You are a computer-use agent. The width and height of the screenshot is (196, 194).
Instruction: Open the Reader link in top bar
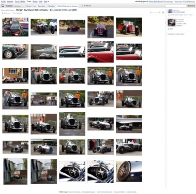[x=35, y=2]
